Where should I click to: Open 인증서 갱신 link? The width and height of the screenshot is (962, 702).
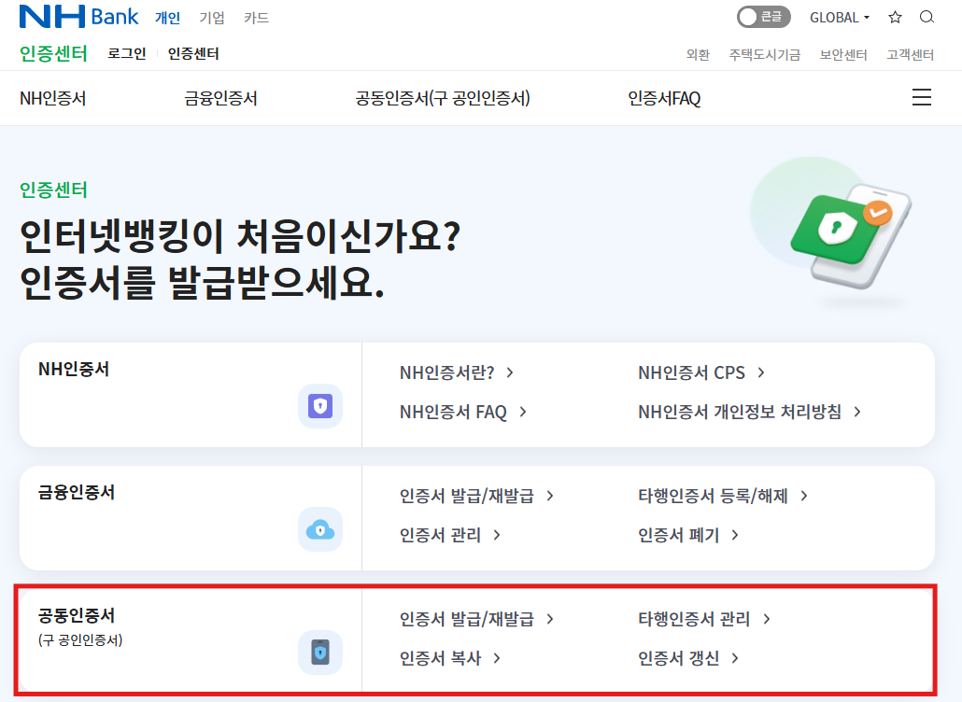coord(688,658)
